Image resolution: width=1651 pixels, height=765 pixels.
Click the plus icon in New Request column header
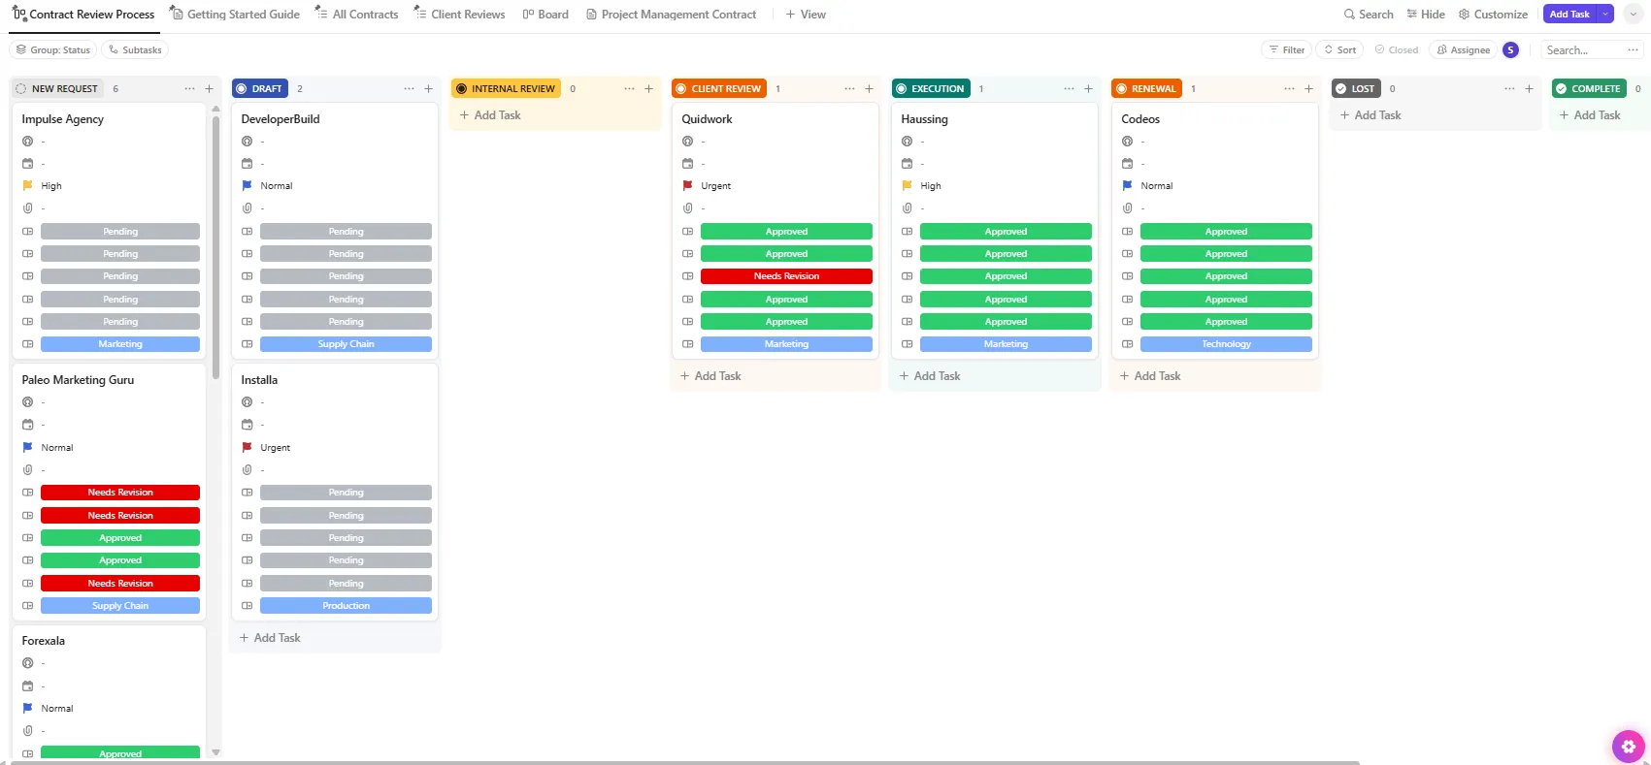pyautogui.click(x=209, y=88)
